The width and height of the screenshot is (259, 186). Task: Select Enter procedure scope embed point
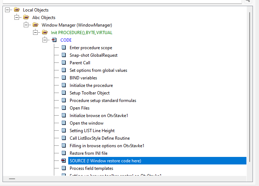coord(91,48)
